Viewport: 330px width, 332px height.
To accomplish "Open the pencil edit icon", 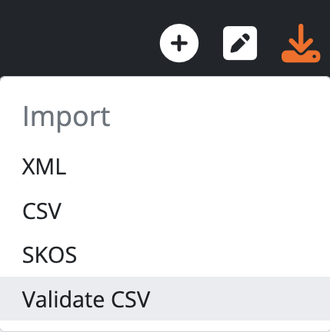I will point(240,43).
